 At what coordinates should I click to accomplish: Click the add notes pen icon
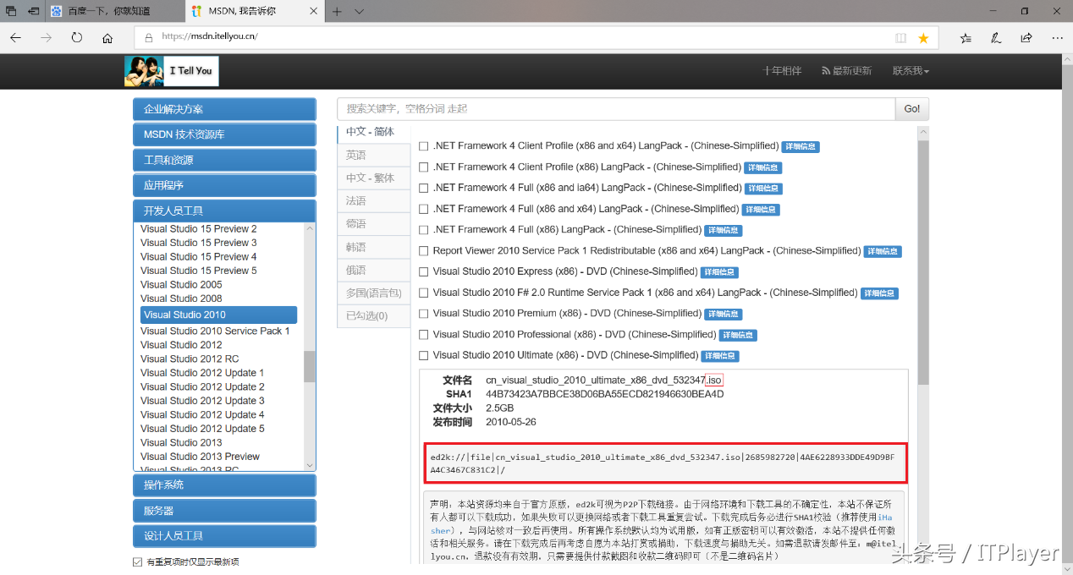pos(996,38)
